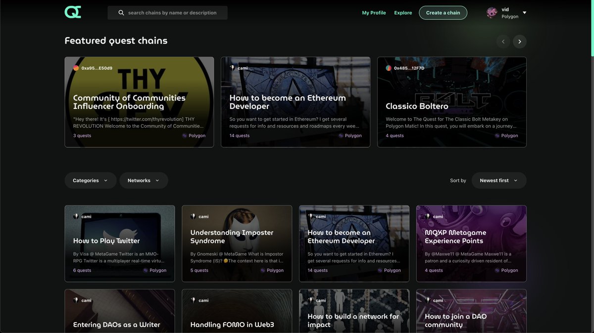Click the '5 quests' text
This screenshot has width=594, height=333.
pyautogui.click(x=199, y=271)
